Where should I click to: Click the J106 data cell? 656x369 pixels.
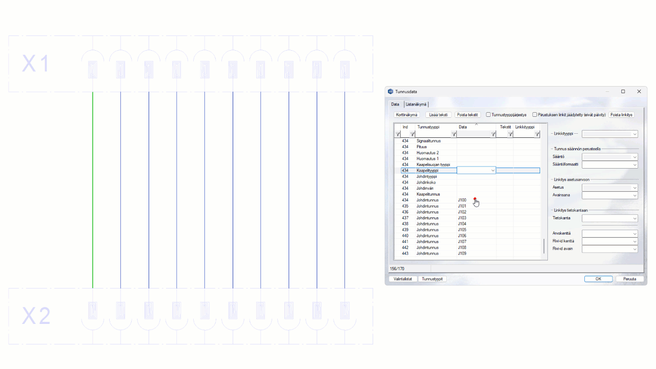pyautogui.click(x=476, y=236)
